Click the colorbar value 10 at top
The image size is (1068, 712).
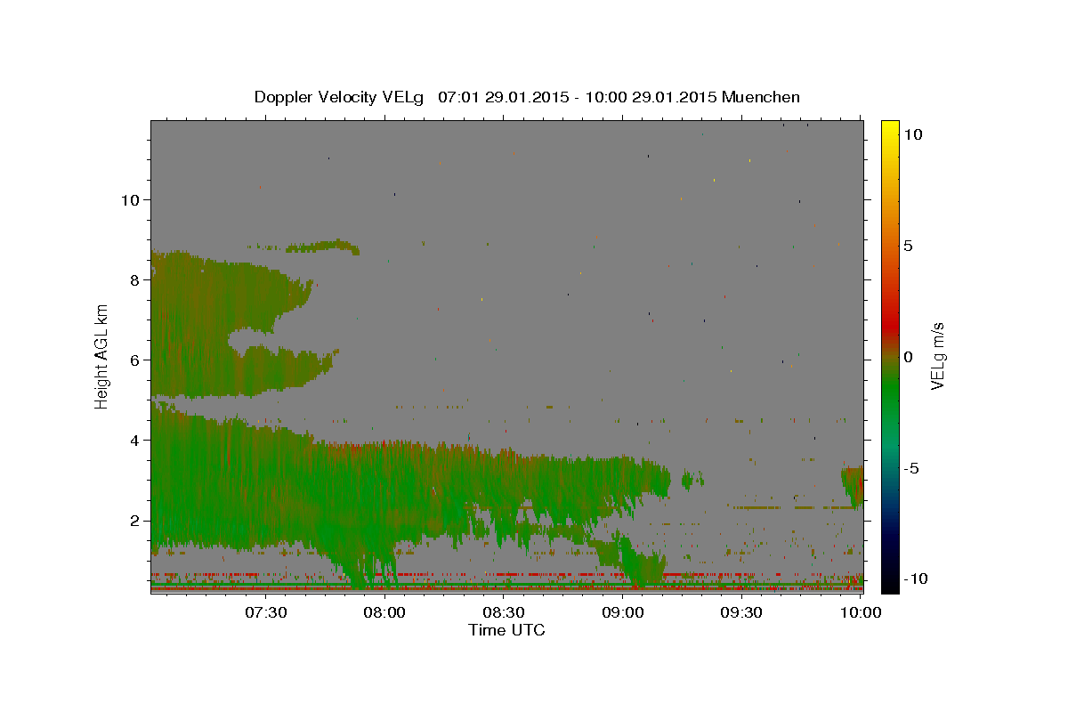coord(914,134)
